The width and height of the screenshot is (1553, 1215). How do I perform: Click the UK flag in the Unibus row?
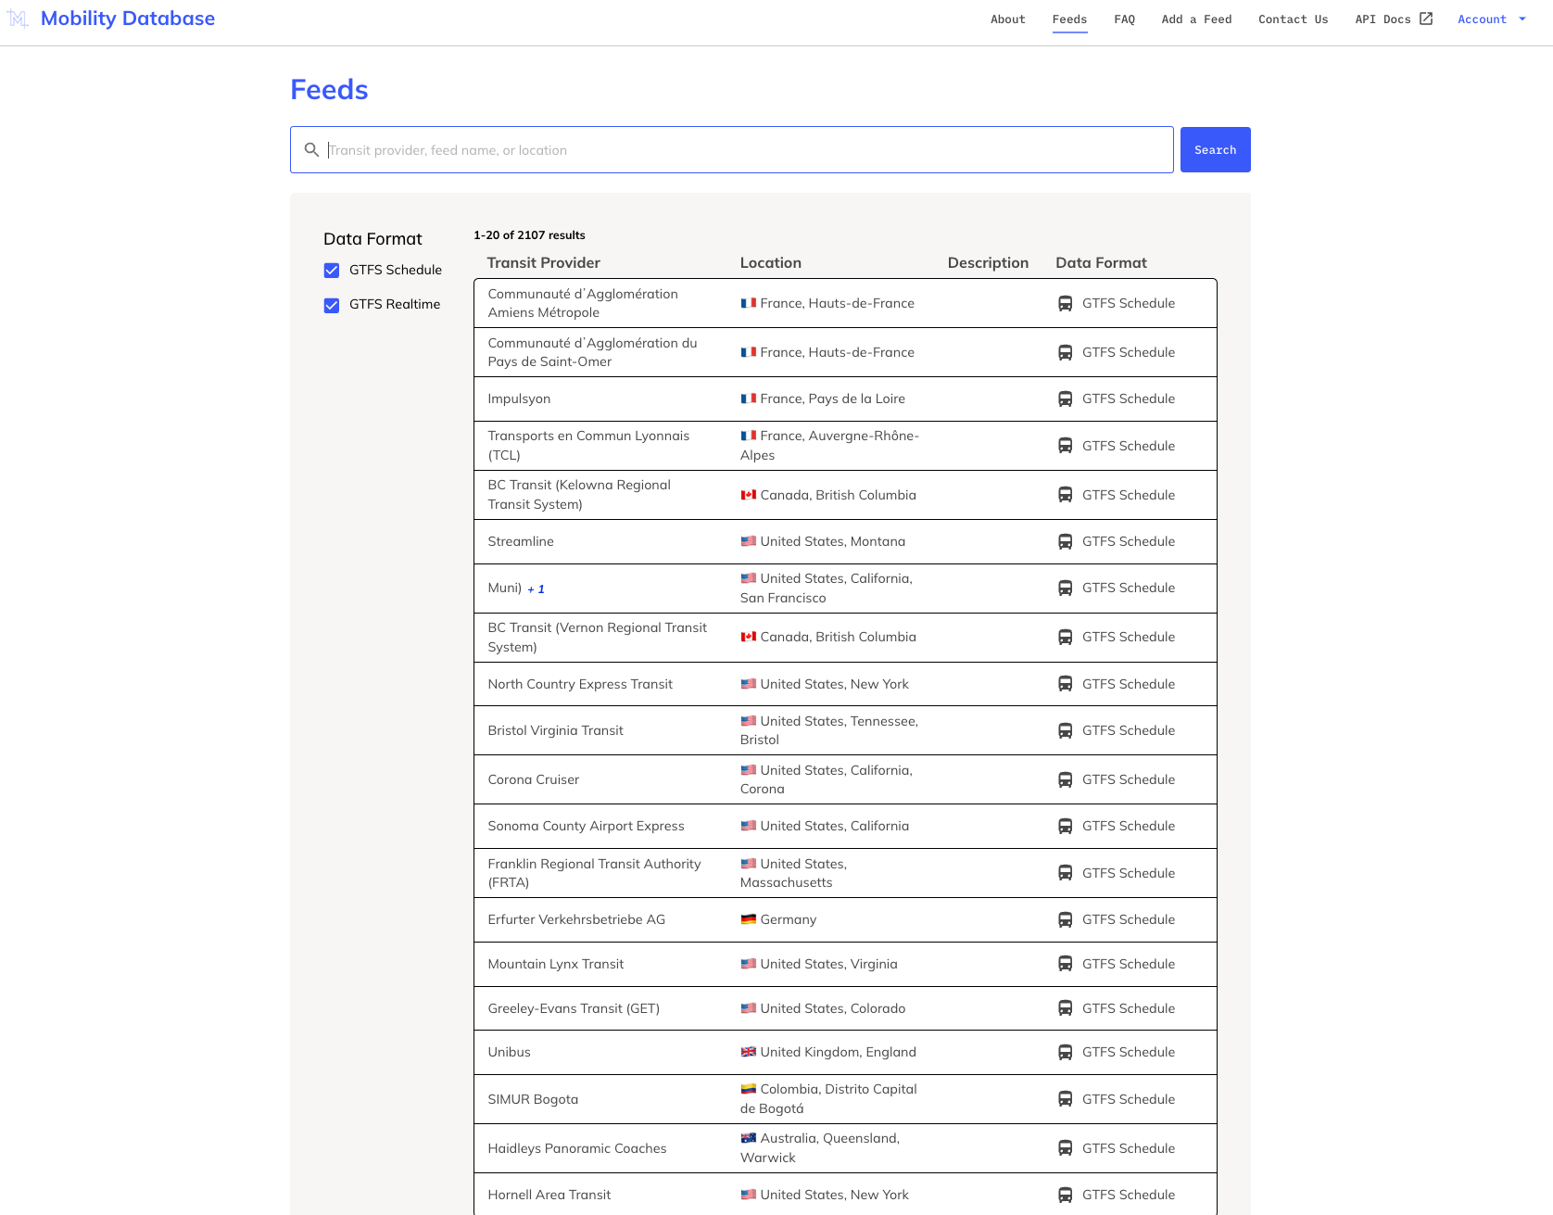tap(749, 1052)
